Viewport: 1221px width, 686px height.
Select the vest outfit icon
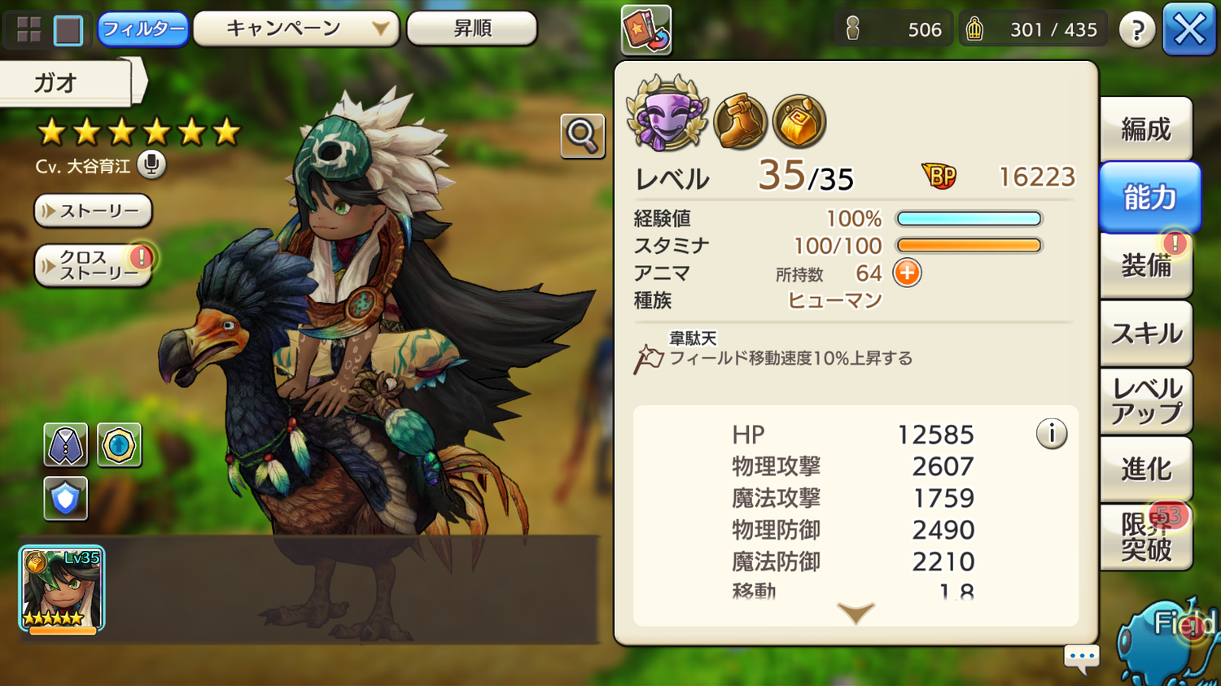pos(65,445)
